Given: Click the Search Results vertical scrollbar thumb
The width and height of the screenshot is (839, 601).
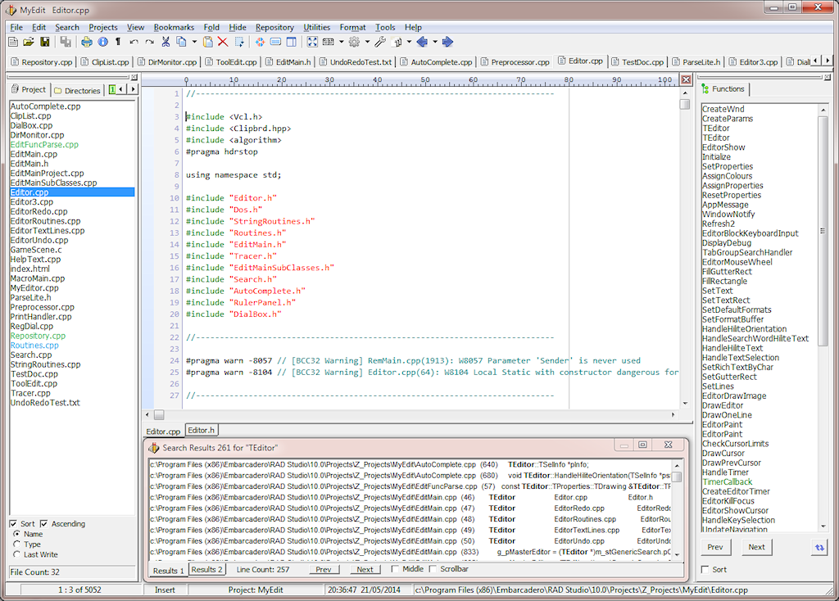Looking at the screenshot, I should click(676, 477).
